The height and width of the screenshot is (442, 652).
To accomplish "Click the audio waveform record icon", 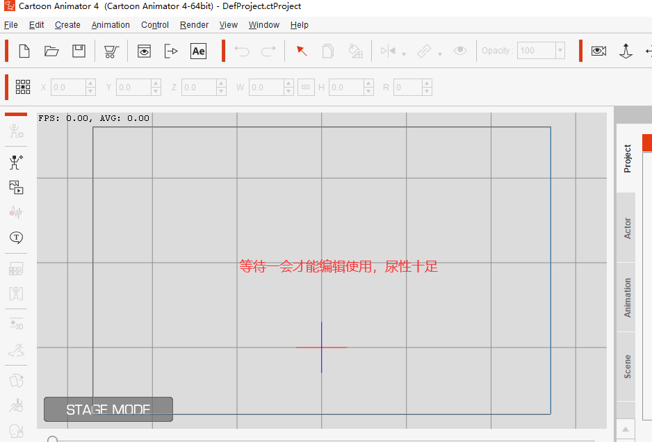I will (16, 213).
